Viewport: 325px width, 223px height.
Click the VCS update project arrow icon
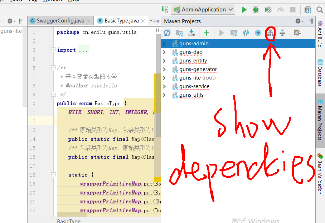[165, 10]
